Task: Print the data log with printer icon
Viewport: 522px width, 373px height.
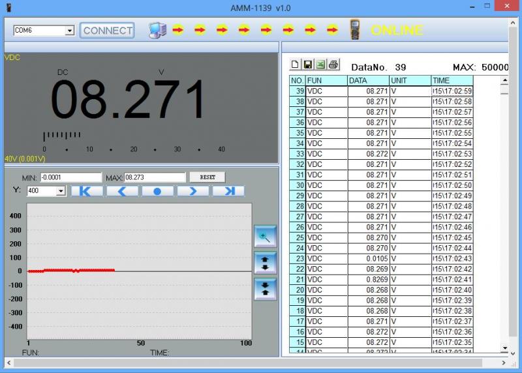Action: tap(333, 65)
